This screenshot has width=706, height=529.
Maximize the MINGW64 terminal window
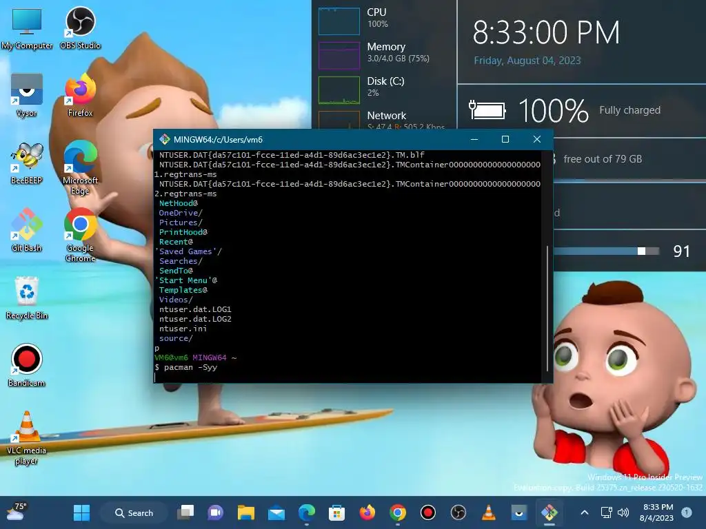coord(505,139)
